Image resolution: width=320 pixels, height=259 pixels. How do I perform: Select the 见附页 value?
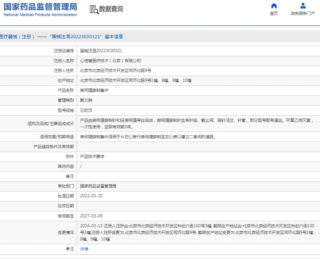coord(86,110)
